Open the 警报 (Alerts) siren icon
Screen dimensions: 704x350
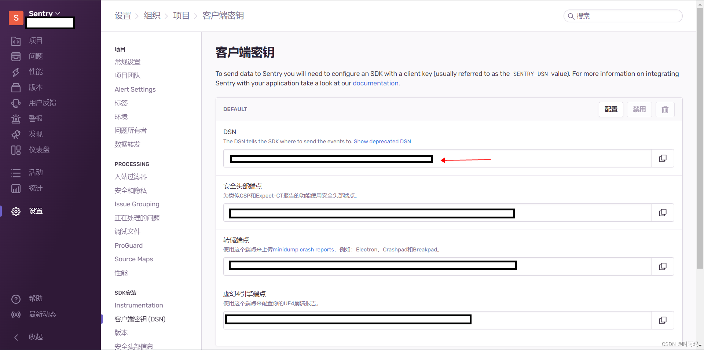click(16, 118)
